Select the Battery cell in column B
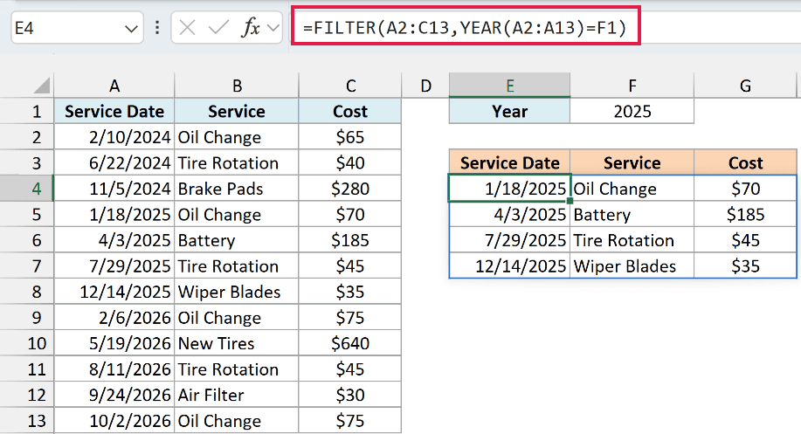 (237, 240)
